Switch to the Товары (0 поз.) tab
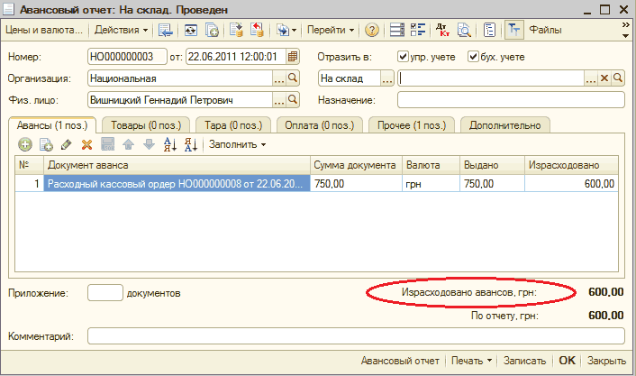The image size is (636, 376). click(x=141, y=124)
